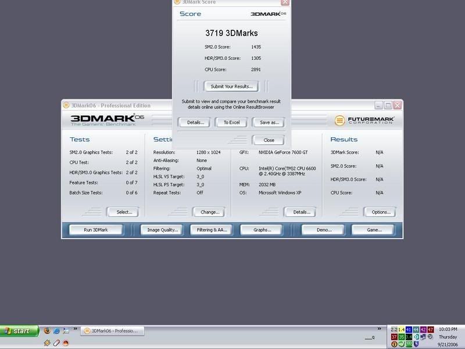Click the network computers tray icon
Viewport: 465px width, 349px height.
tap(423, 337)
